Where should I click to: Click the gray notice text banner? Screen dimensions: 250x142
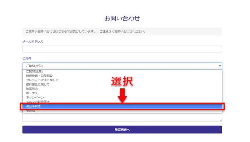point(122,31)
